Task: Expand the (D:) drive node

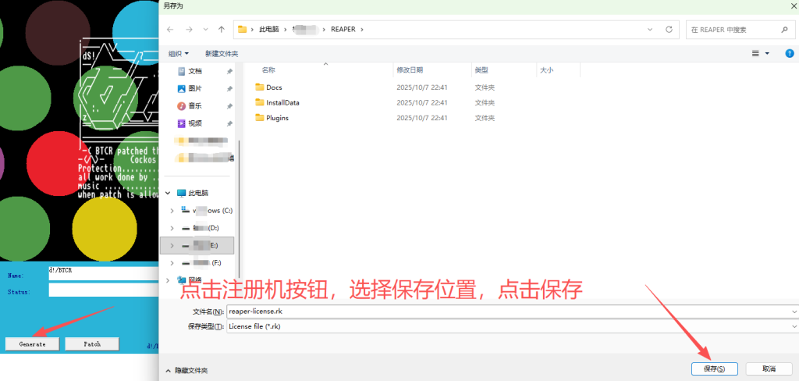Action: click(172, 228)
